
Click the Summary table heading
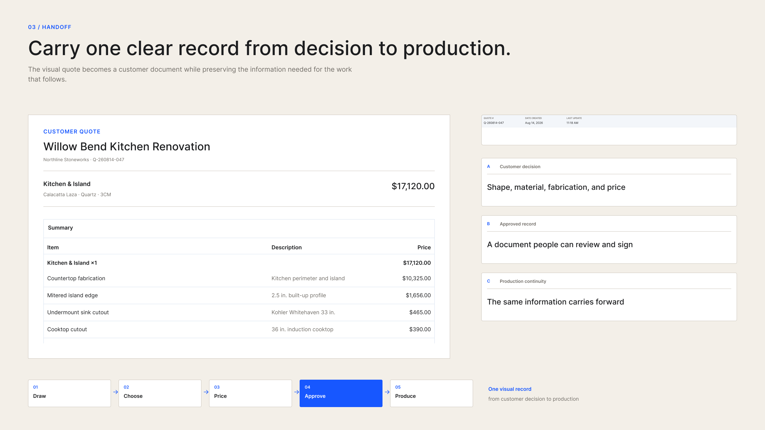click(60, 228)
